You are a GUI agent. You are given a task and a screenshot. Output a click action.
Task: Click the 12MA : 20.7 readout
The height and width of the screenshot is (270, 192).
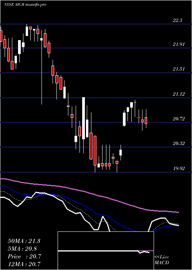point(24,264)
